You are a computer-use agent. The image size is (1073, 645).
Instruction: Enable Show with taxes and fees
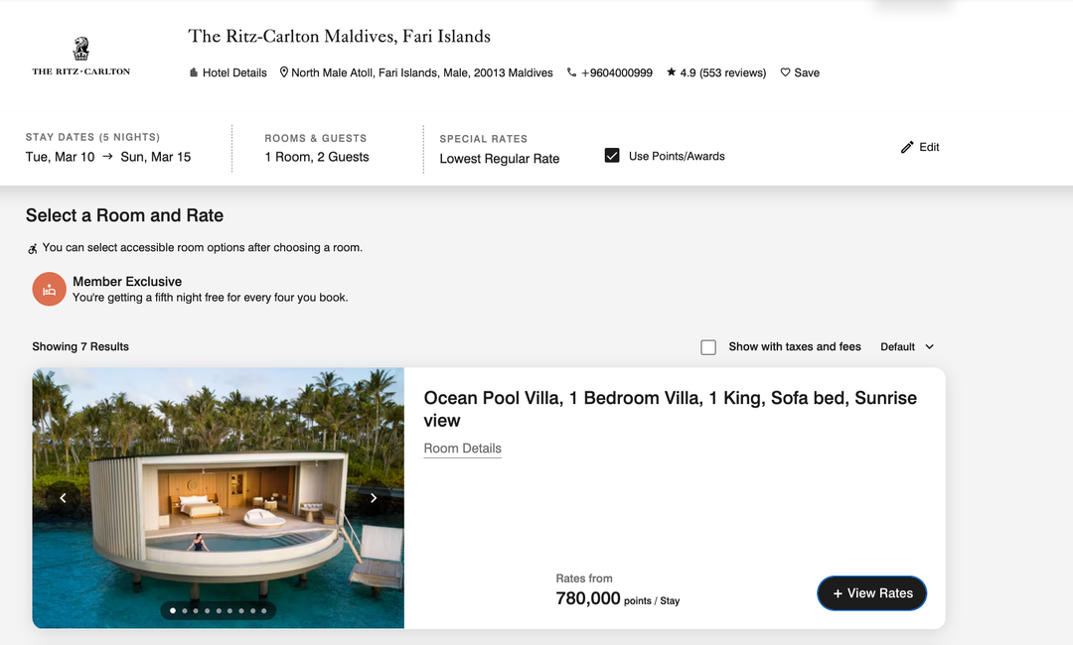[708, 346]
